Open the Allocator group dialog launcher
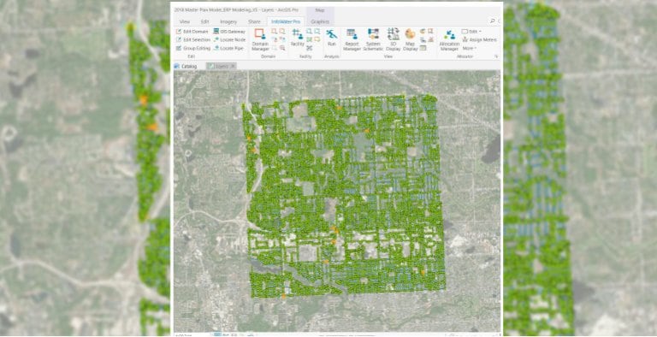 tap(496, 56)
